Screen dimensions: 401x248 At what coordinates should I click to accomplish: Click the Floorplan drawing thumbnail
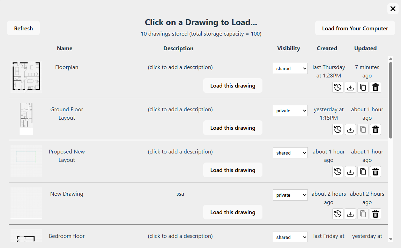pyautogui.click(x=27, y=76)
